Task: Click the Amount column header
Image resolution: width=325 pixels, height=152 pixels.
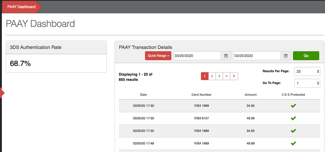Action: [250, 95]
